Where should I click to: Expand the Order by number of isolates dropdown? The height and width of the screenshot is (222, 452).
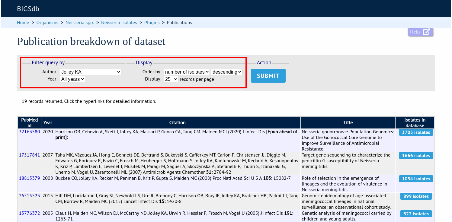pyautogui.click(x=187, y=72)
